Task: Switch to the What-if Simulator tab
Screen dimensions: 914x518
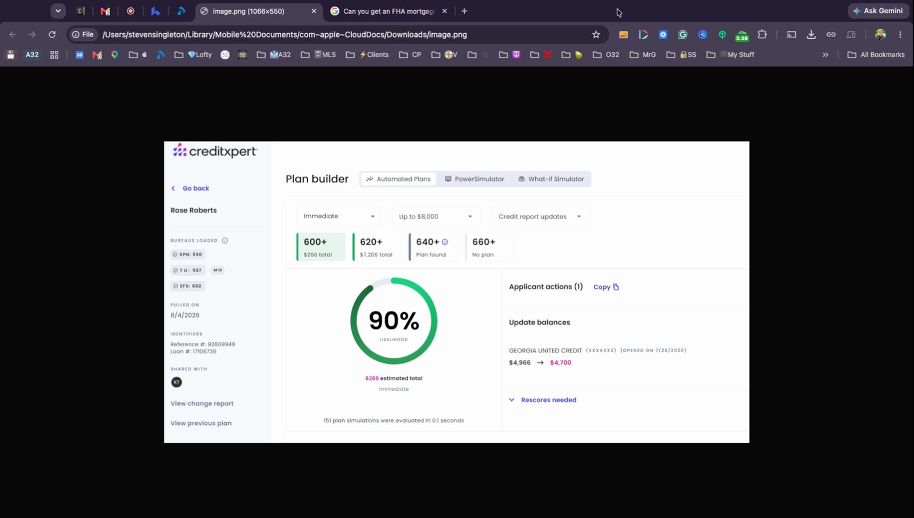Action: (551, 179)
